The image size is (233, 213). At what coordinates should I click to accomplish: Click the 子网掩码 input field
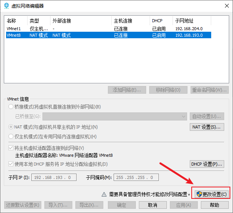136,177
